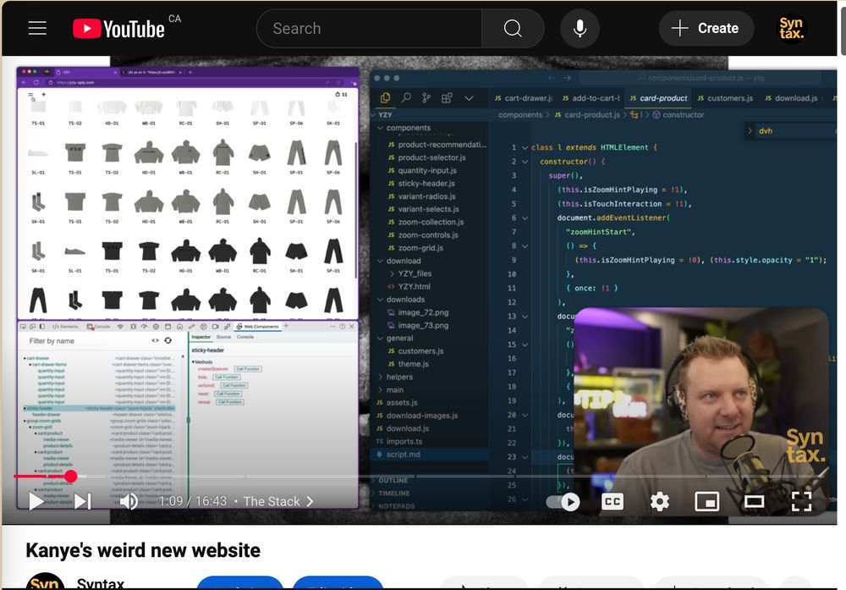Skip to the next video
Viewport: 846px width, 590px height.
pyautogui.click(x=82, y=501)
